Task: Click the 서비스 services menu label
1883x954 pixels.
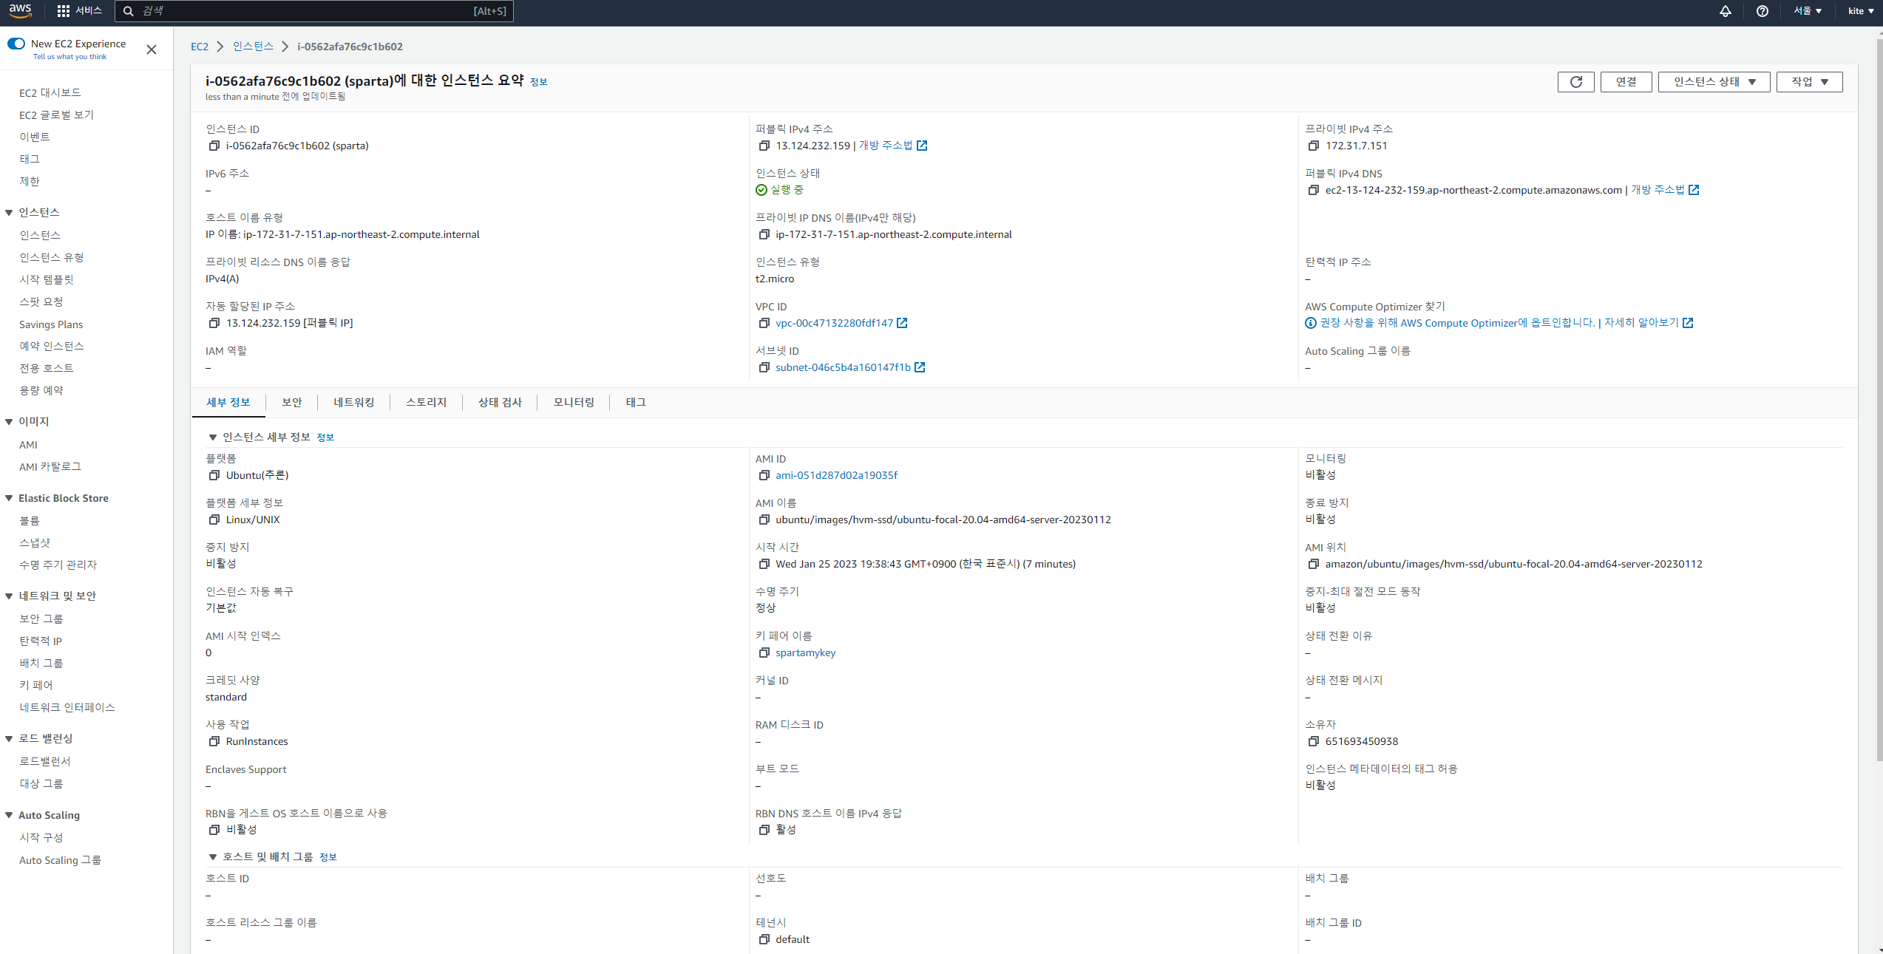Action: coord(89,11)
